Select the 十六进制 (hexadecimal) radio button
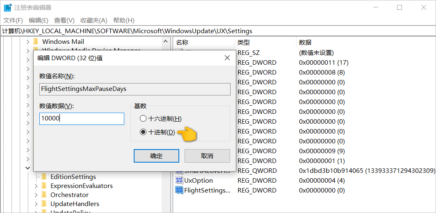Viewport: 436px width, 213px height. pos(143,119)
